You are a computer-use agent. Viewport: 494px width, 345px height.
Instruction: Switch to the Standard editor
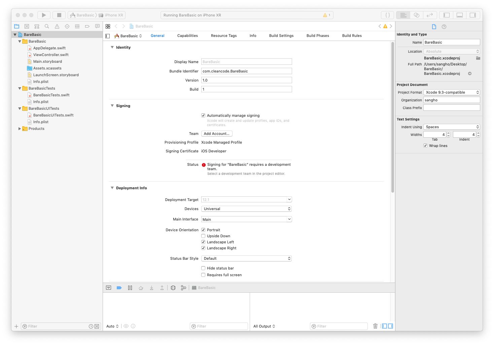click(403, 15)
